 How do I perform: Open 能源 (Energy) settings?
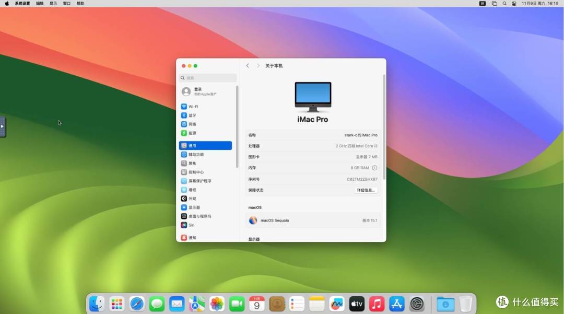(193, 133)
